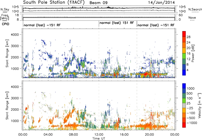202x140 pixels.
Task: Pick the light green power colorbar segment
Action: pos(184,56)
